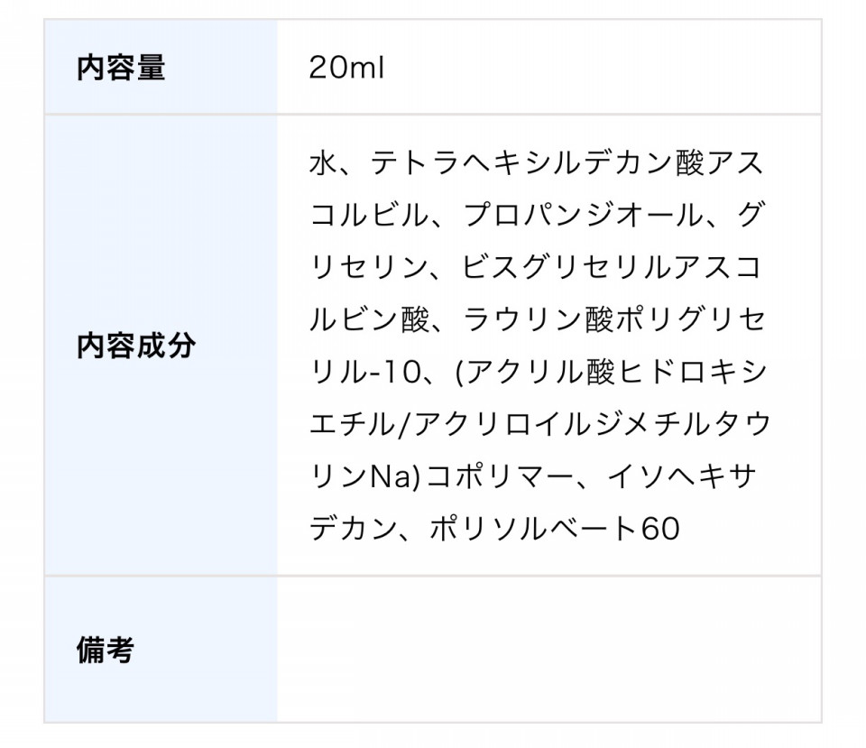Click イソヘキサ ingredient text
Screen dimensions: 866x748
point(682,476)
